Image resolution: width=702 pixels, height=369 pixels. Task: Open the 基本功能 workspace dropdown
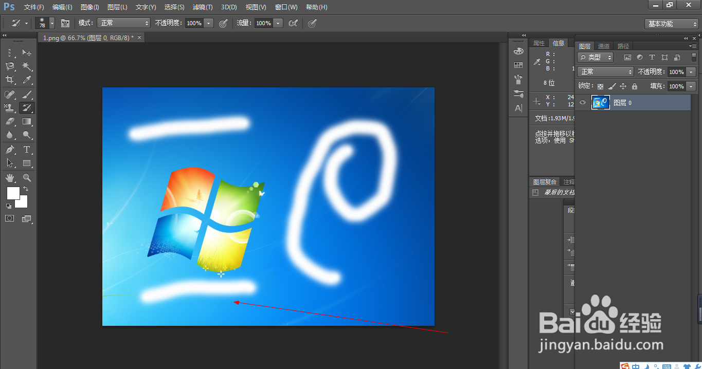(671, 24)
